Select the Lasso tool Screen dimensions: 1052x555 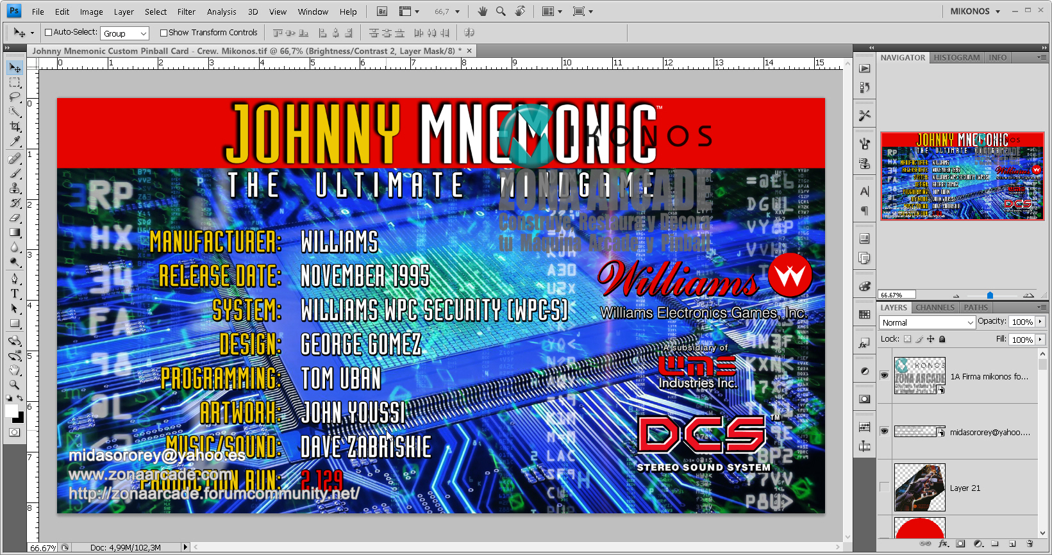click(x=15, y=97)
